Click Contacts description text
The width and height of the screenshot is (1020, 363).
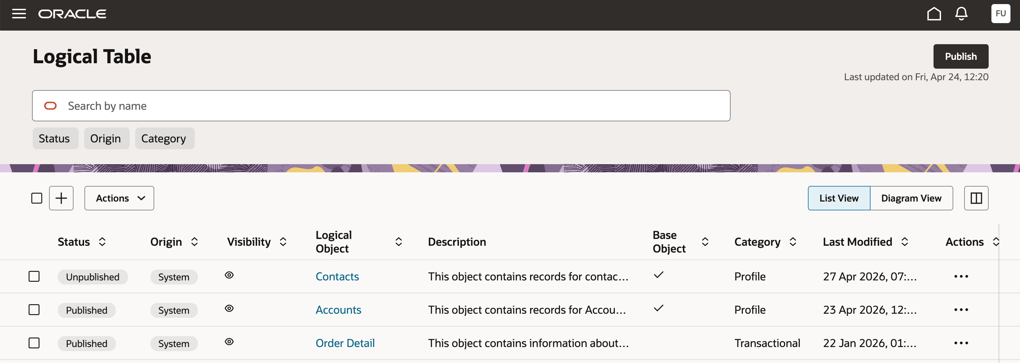coord(528,276)
